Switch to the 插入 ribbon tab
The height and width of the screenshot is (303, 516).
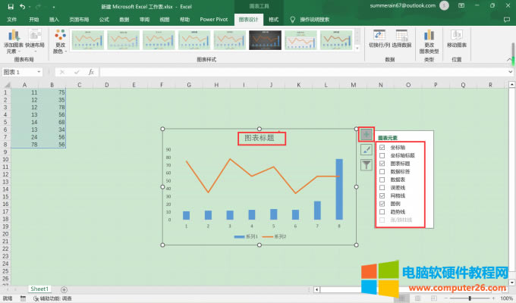coord(53,18)
